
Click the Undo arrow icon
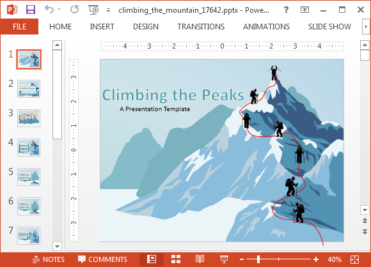tap(49, 10)
